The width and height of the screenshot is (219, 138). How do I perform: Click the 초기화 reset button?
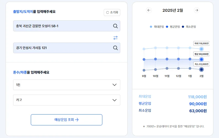[112, 13]
